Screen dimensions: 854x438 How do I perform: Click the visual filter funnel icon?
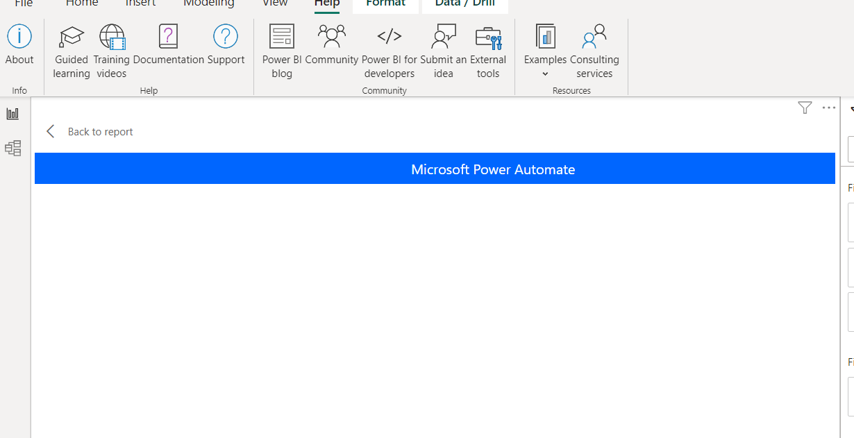[805, 108]
